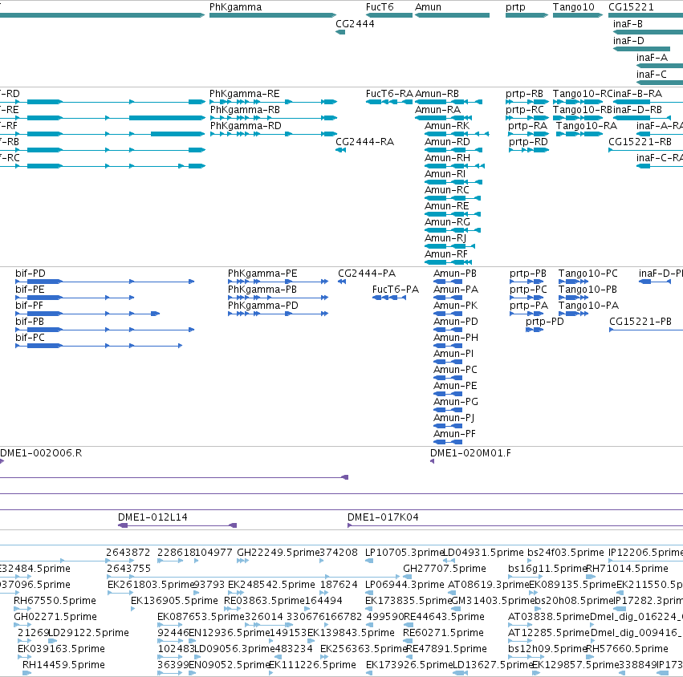Click the CG2444 gene label
Viewport: 683px width, 677px height.
pyautogui.click(x=355, y=23)
